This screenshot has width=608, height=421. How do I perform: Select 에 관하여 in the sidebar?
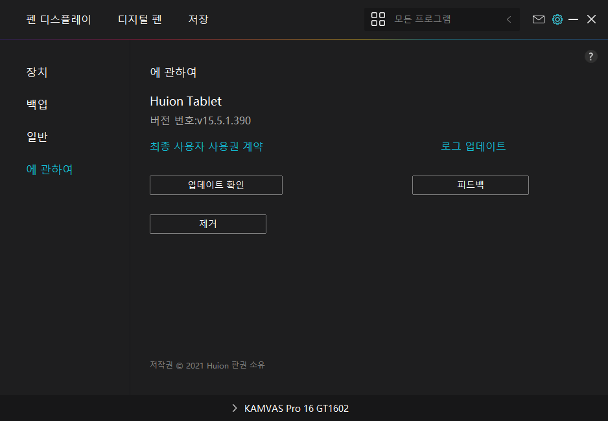[x=49, y=169]
